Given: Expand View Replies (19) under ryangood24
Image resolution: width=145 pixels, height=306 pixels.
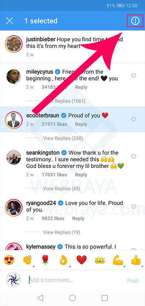Looking at the screenshot, I should click(62, 232).
